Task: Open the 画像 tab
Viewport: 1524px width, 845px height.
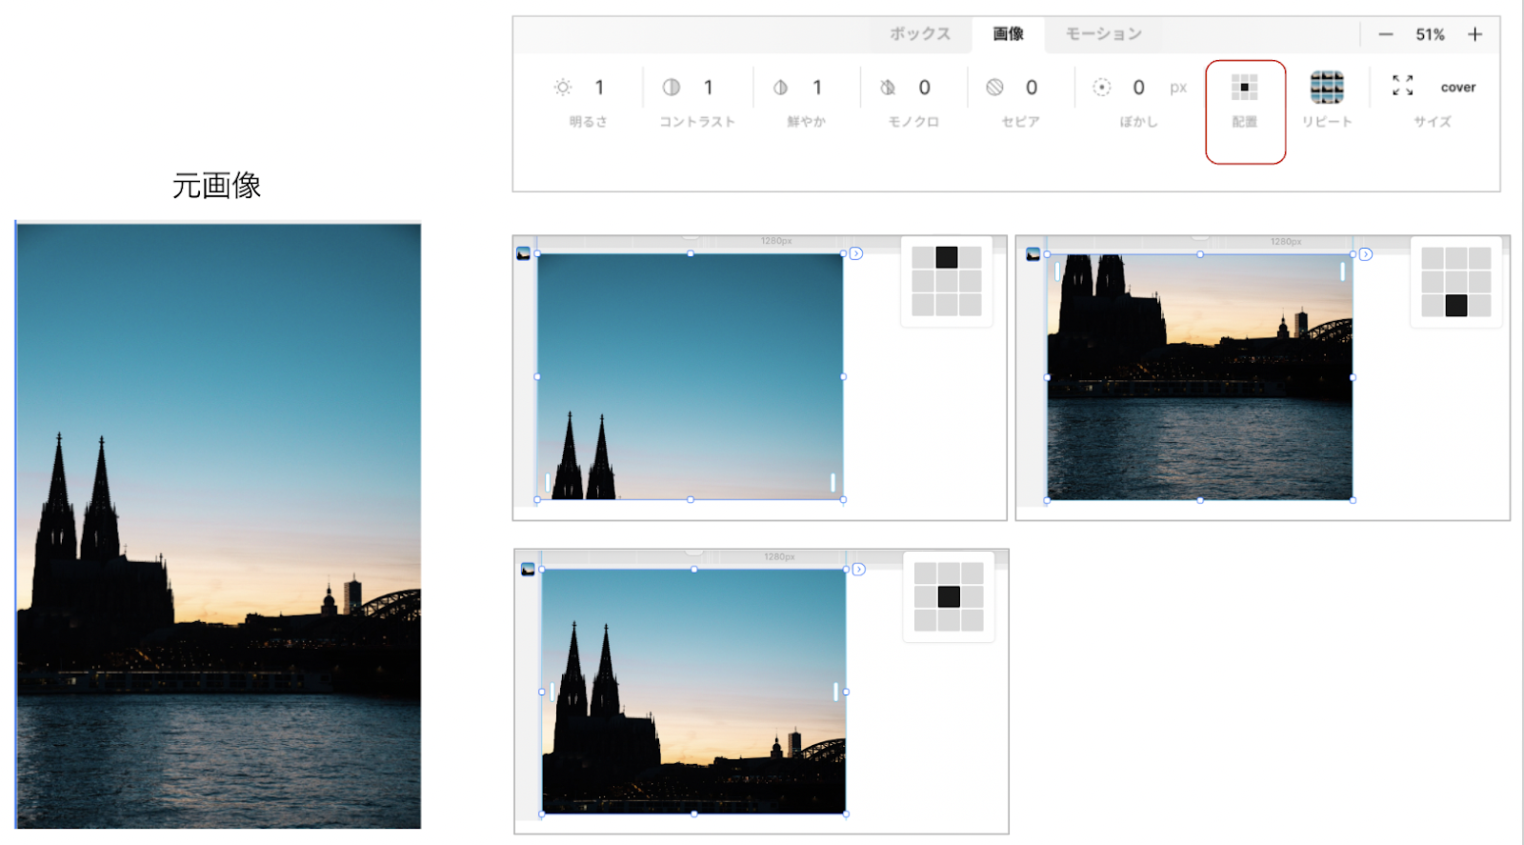Action: 1008,34
